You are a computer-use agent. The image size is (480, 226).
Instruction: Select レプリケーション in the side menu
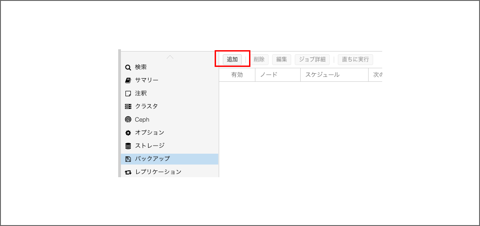158,172
